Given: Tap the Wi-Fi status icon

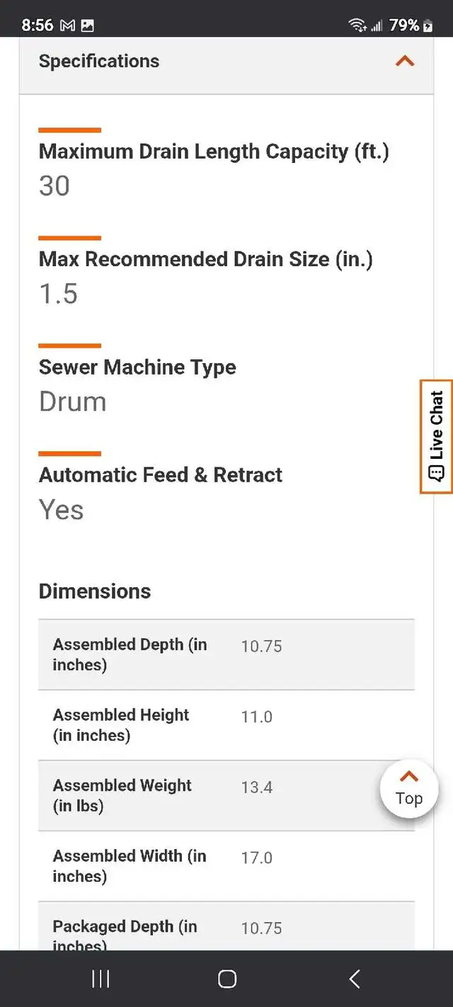Looking at the screenshot, I should pyautogui.click(x=357, y=25).
